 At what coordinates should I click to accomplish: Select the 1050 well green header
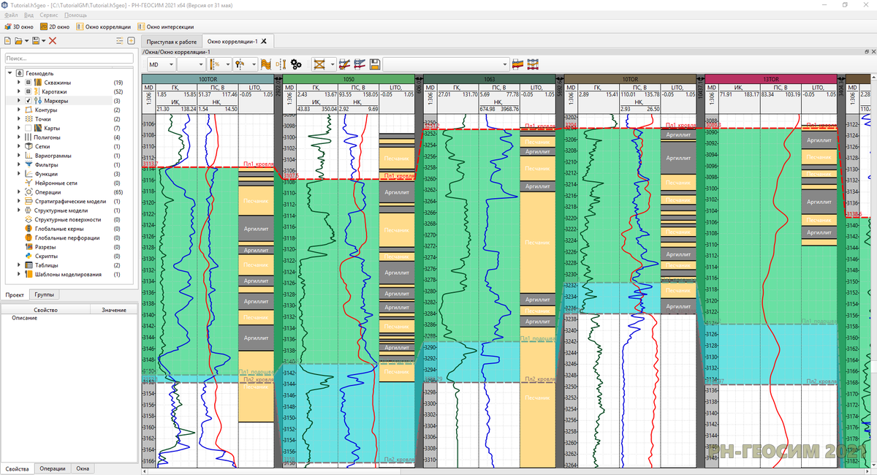[348, 78]
